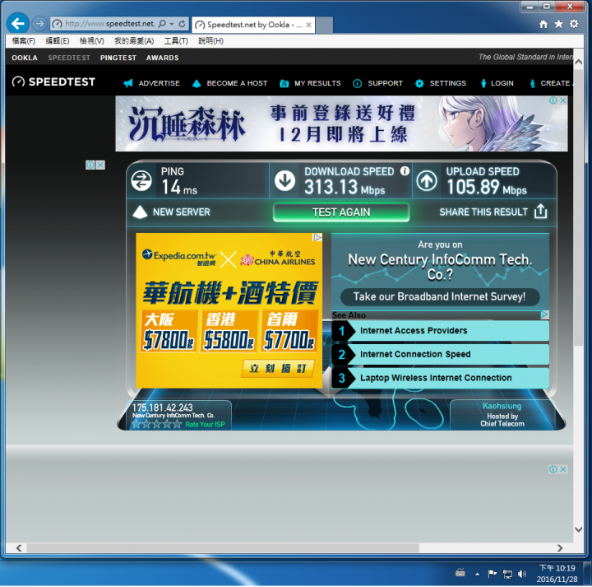Image resolution: width=592 pixels, height=587 pixels.
Task: Open Favorites via the star icon
Action: (558, 24)
